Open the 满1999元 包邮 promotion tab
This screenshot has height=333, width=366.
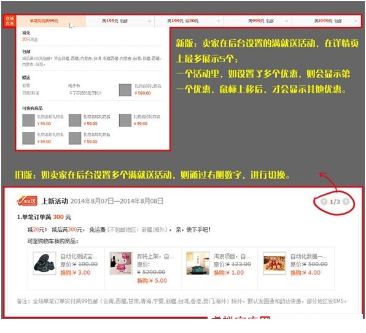tap(326, 21)
